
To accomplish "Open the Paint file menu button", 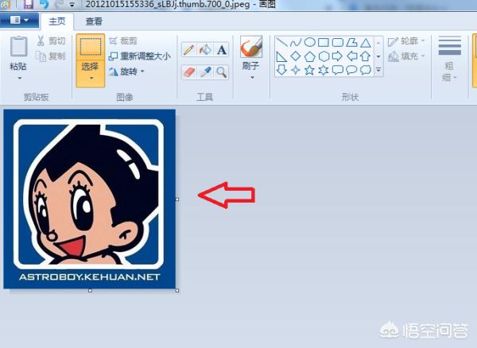I will tap(19, 20).
